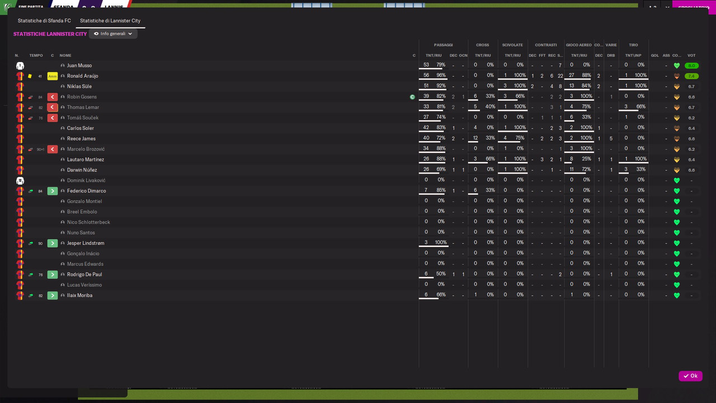Viewport: 716px width, 403px height.
Task: Click Tomáš Souček's team shirt icon
Action: (x=20, y=118)
